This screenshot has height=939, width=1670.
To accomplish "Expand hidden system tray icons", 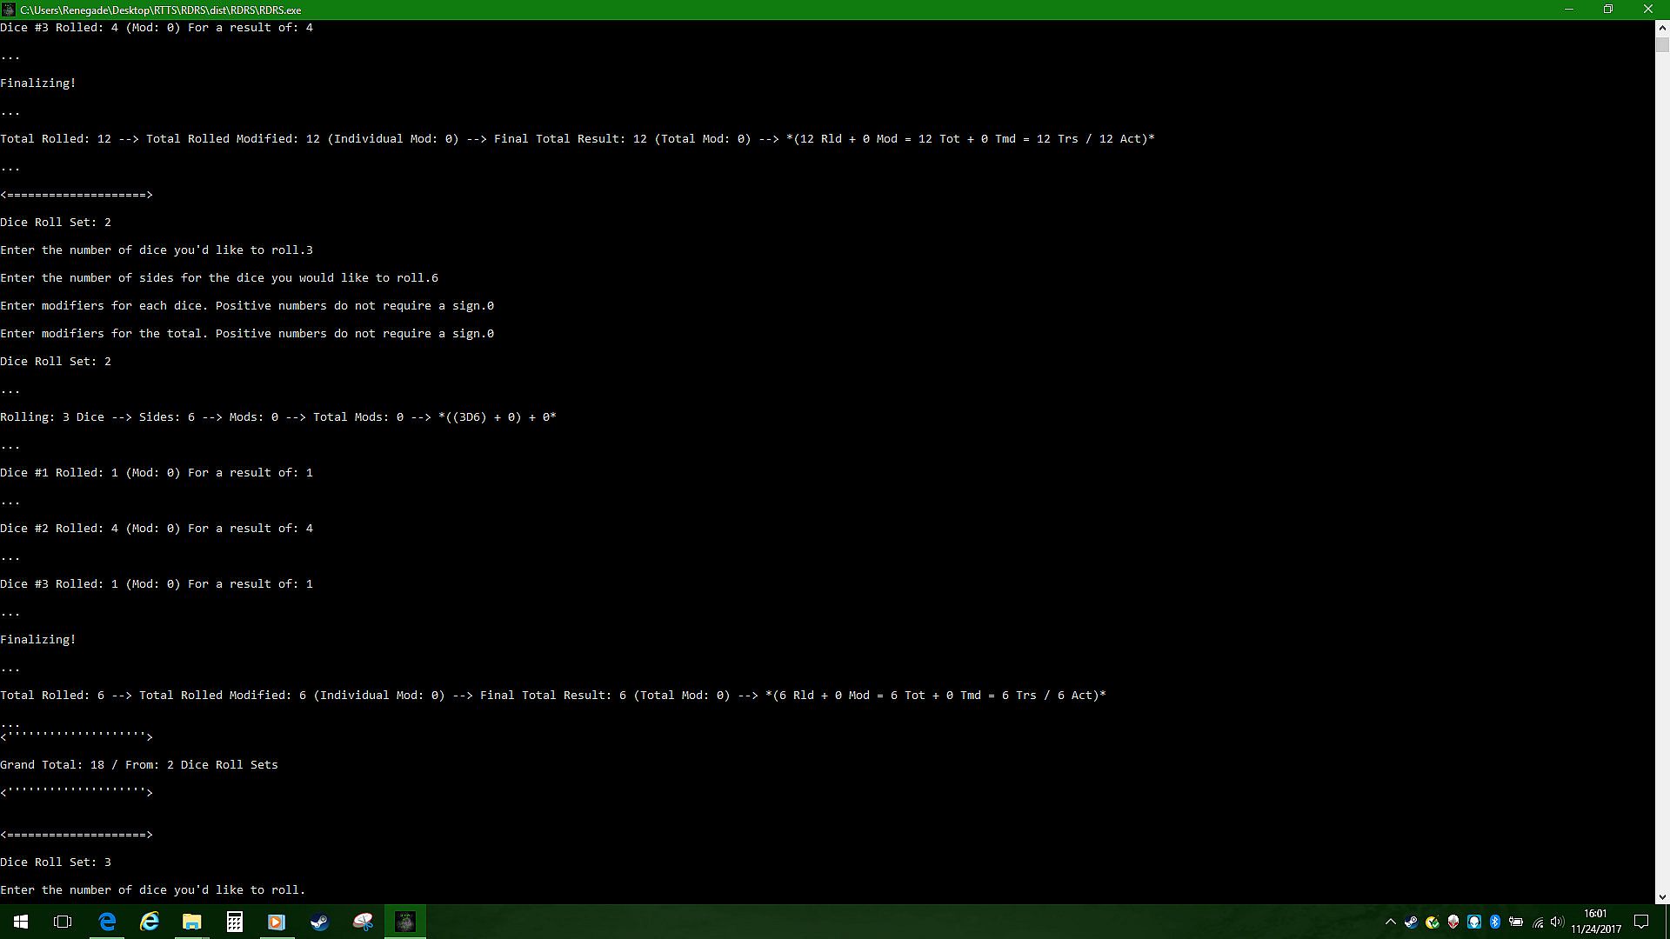I will [x=1390, y=922].
